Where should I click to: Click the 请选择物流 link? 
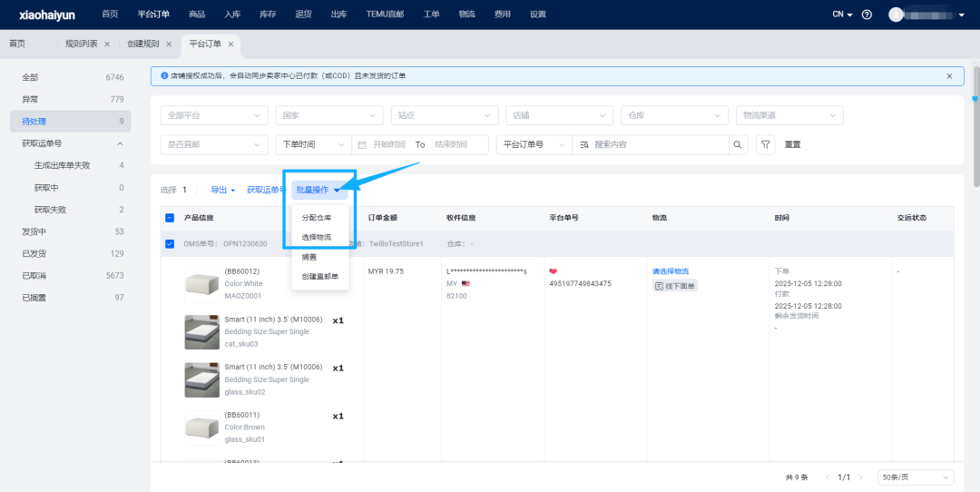(670, 271)
